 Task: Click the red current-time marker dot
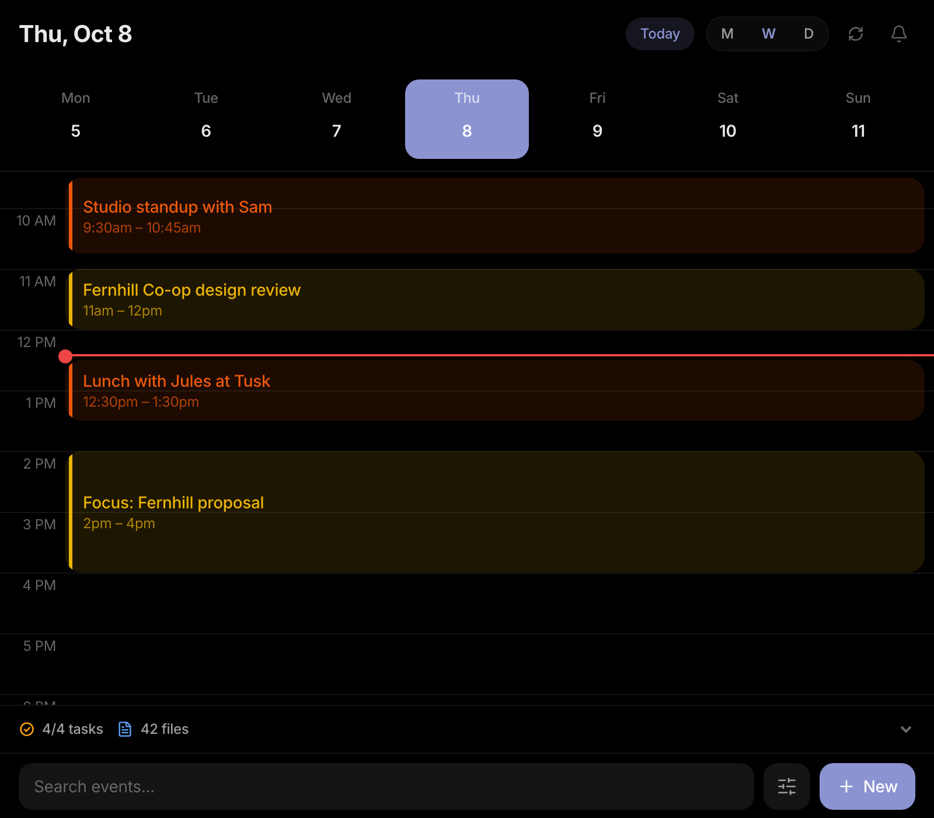click(65, 356)
